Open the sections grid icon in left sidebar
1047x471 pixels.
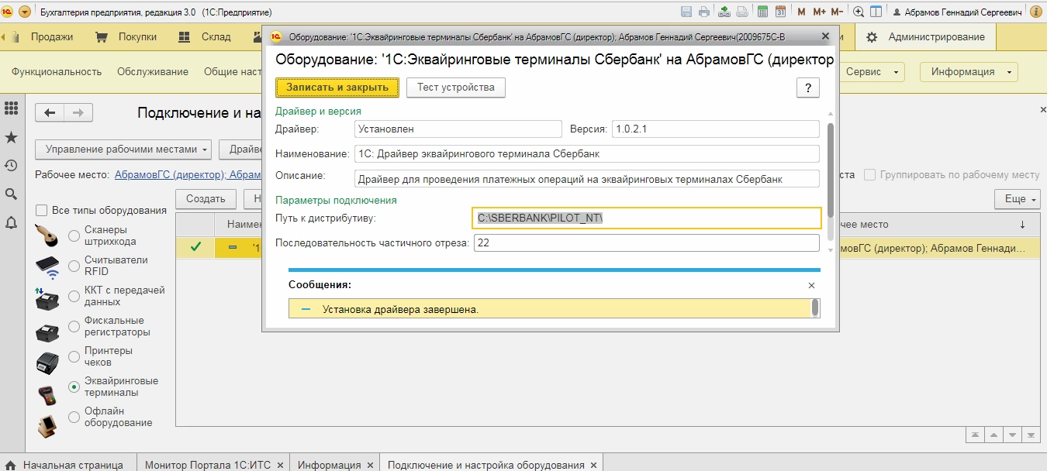click(x=11, y=108)
